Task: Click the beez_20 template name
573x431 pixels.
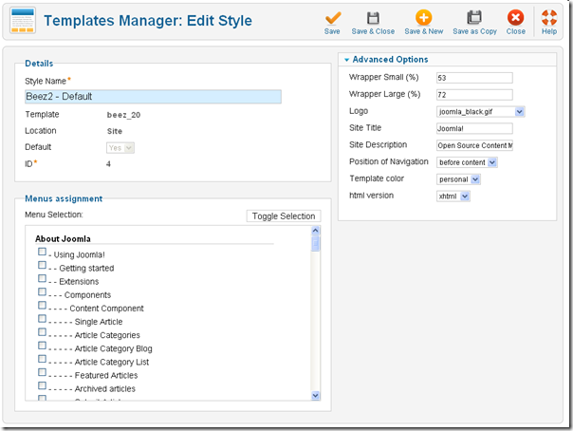Action: pos(123,115)
